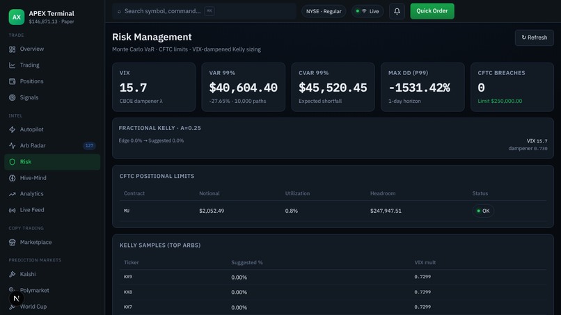Click the OK status badge

tap(483, 211)
